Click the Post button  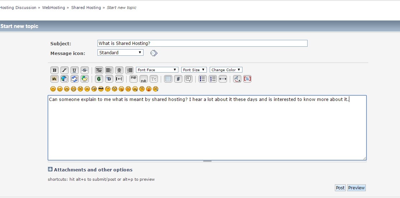tap(340, 188)
